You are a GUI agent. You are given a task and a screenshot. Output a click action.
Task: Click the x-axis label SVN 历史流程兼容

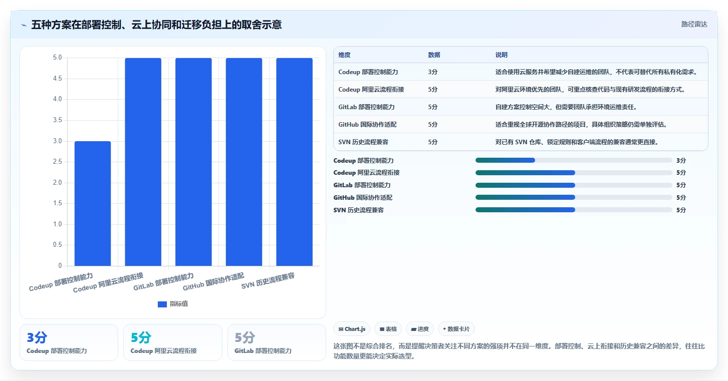(x=268, y=281)
